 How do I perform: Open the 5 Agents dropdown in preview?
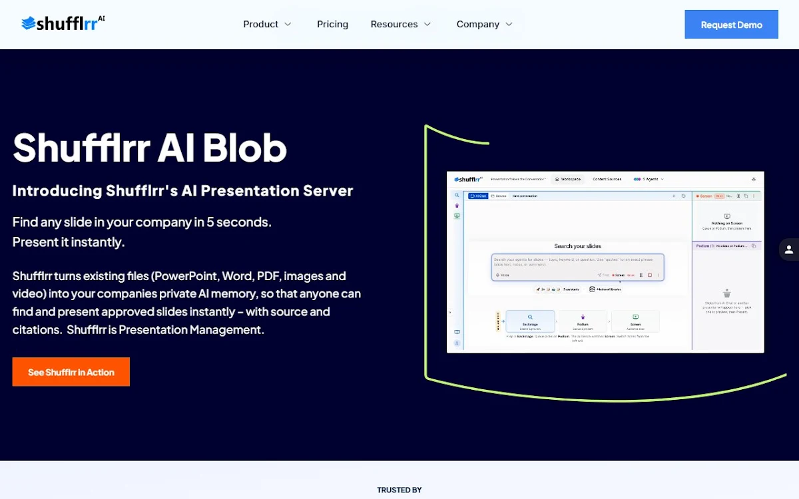click(x=649, y=179)
